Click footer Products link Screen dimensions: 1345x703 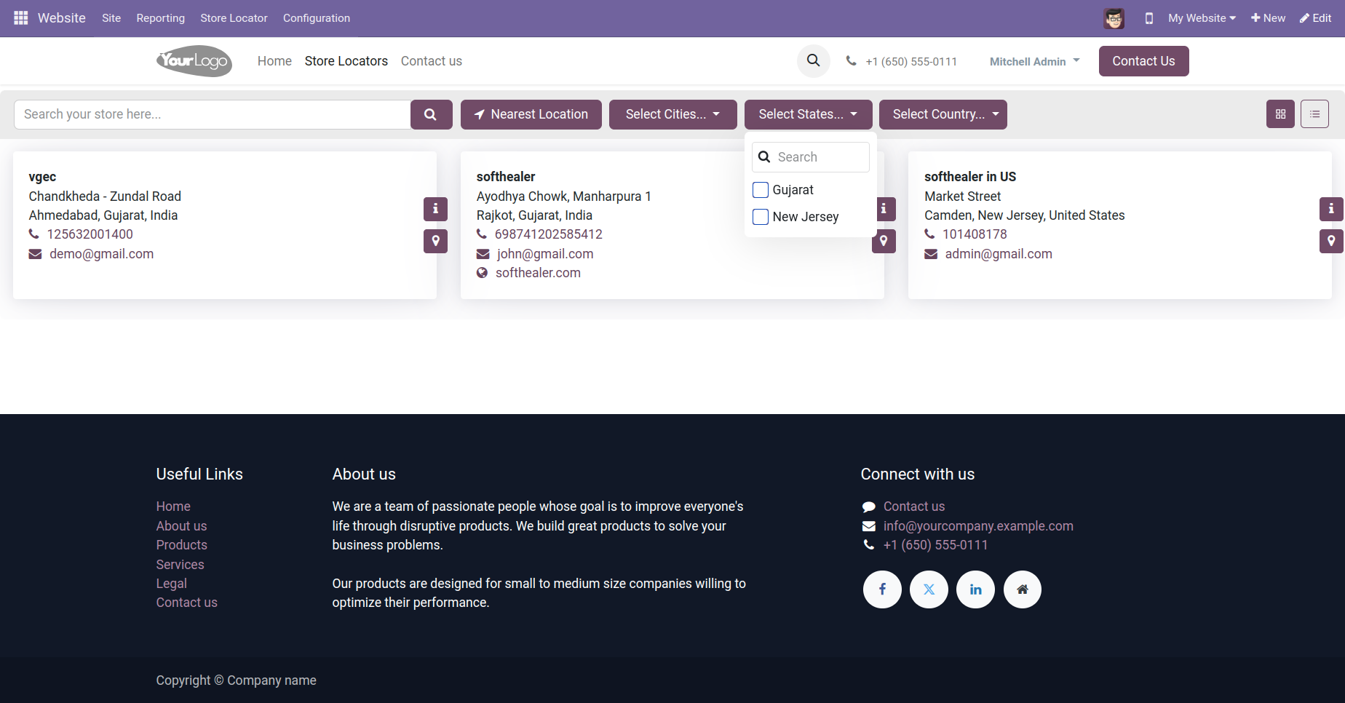(181, 545)
